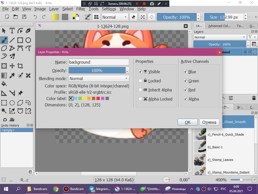Close the Layer Properties dialog
The width and height of the screenshot is (258, 194).
[219, 52]
